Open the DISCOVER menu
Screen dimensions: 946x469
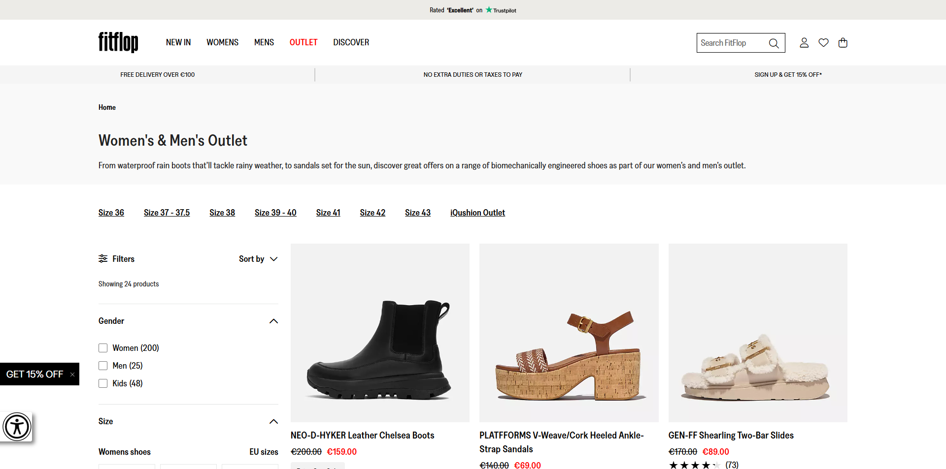[x=351, y=42]
